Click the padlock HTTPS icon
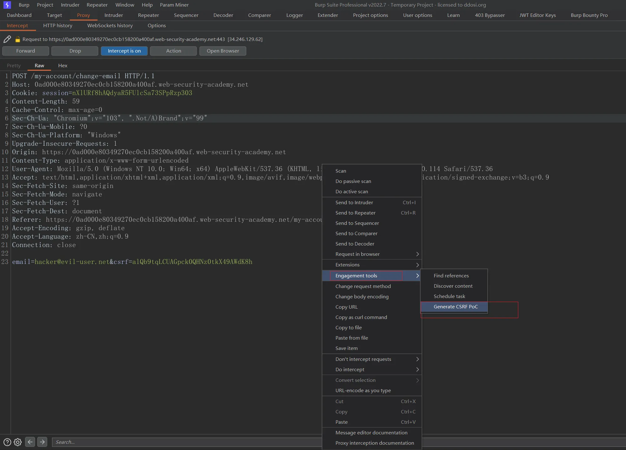Viewport: 626px width, 450px height. click(18, 39)
